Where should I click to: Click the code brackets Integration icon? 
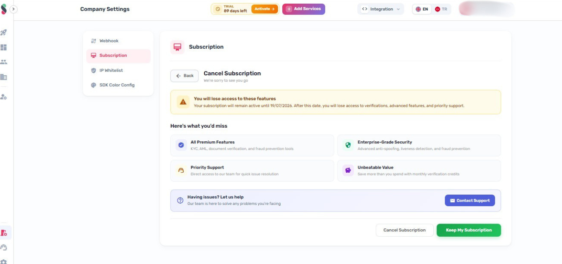[x=364, y=9]
